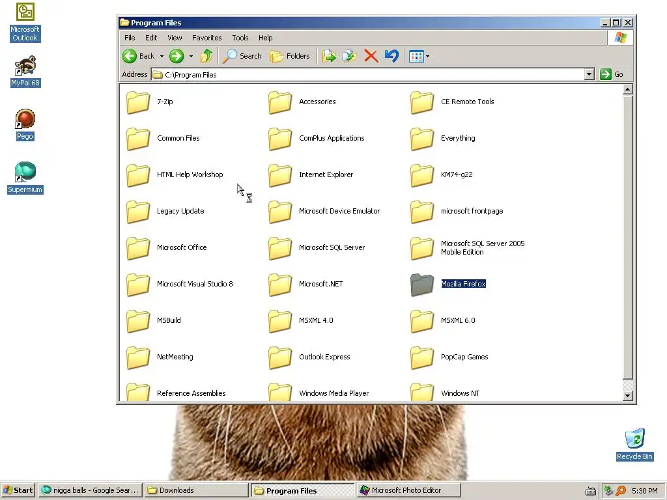Open the File menu
The width and height of the screenshot is (667, 500).
pyautogui.click(x=130, y=38)
